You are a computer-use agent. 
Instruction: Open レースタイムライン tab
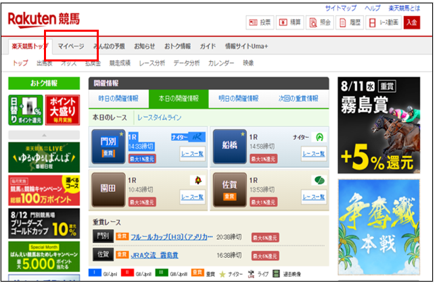(x=161, y=119)
